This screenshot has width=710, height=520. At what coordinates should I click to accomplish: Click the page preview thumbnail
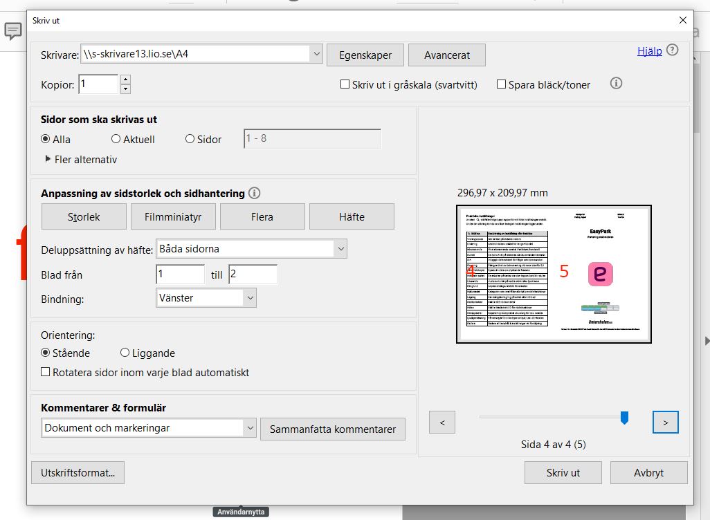tap(553, 273)
